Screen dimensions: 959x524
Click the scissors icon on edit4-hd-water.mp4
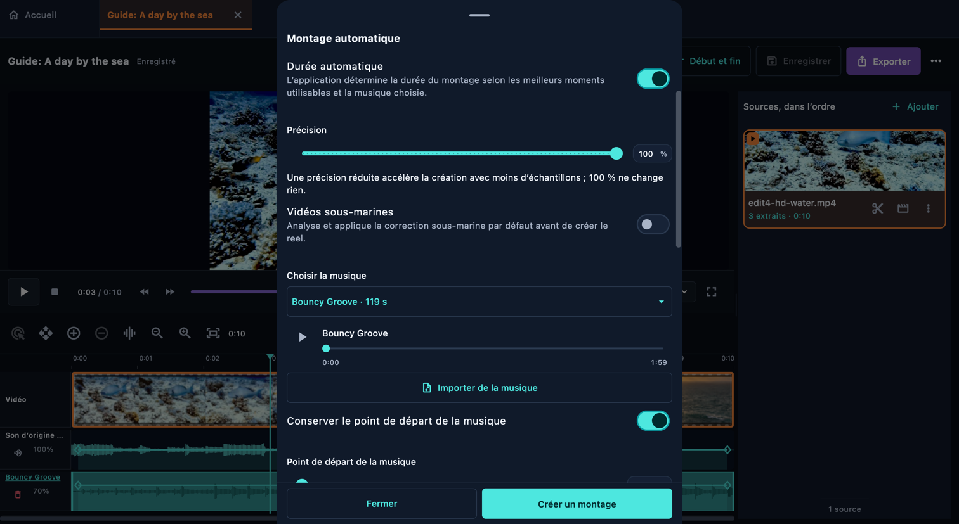(x=877, y=208)
